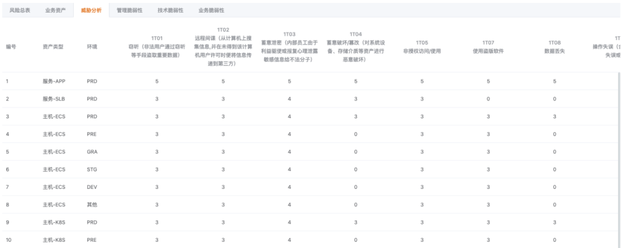Viewport: 621px width, 248px height.
Task: Click 1T04 value 0 in row 6
Action: tap(356, 169)
